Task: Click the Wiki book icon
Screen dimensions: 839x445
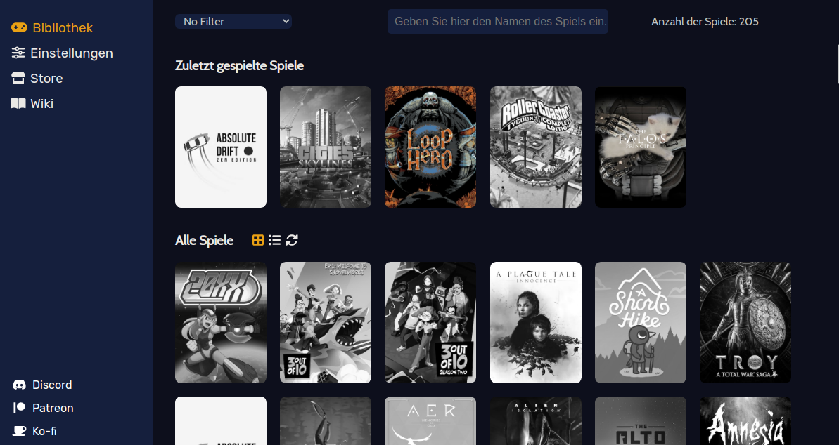Action: tap(18, 103)
